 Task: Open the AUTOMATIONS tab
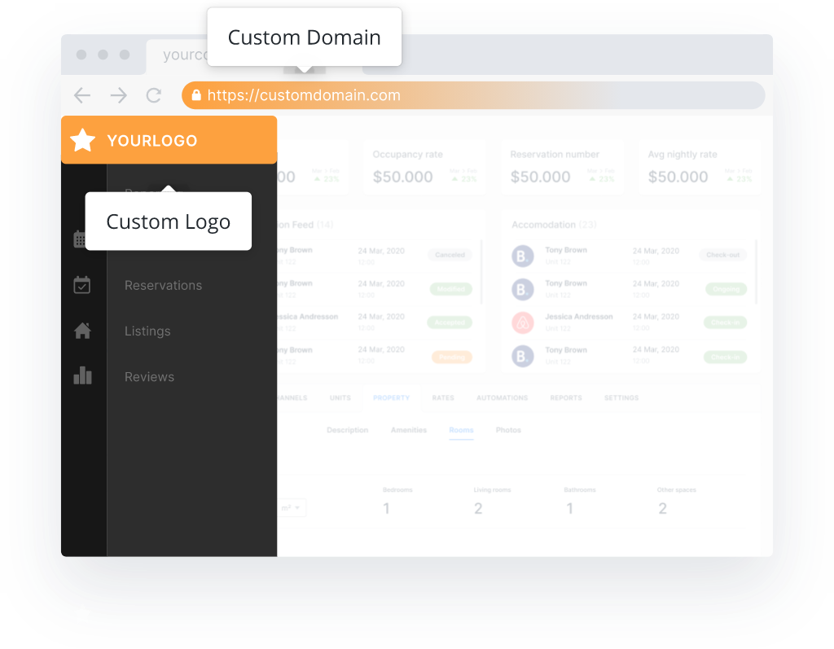(502, 398)
